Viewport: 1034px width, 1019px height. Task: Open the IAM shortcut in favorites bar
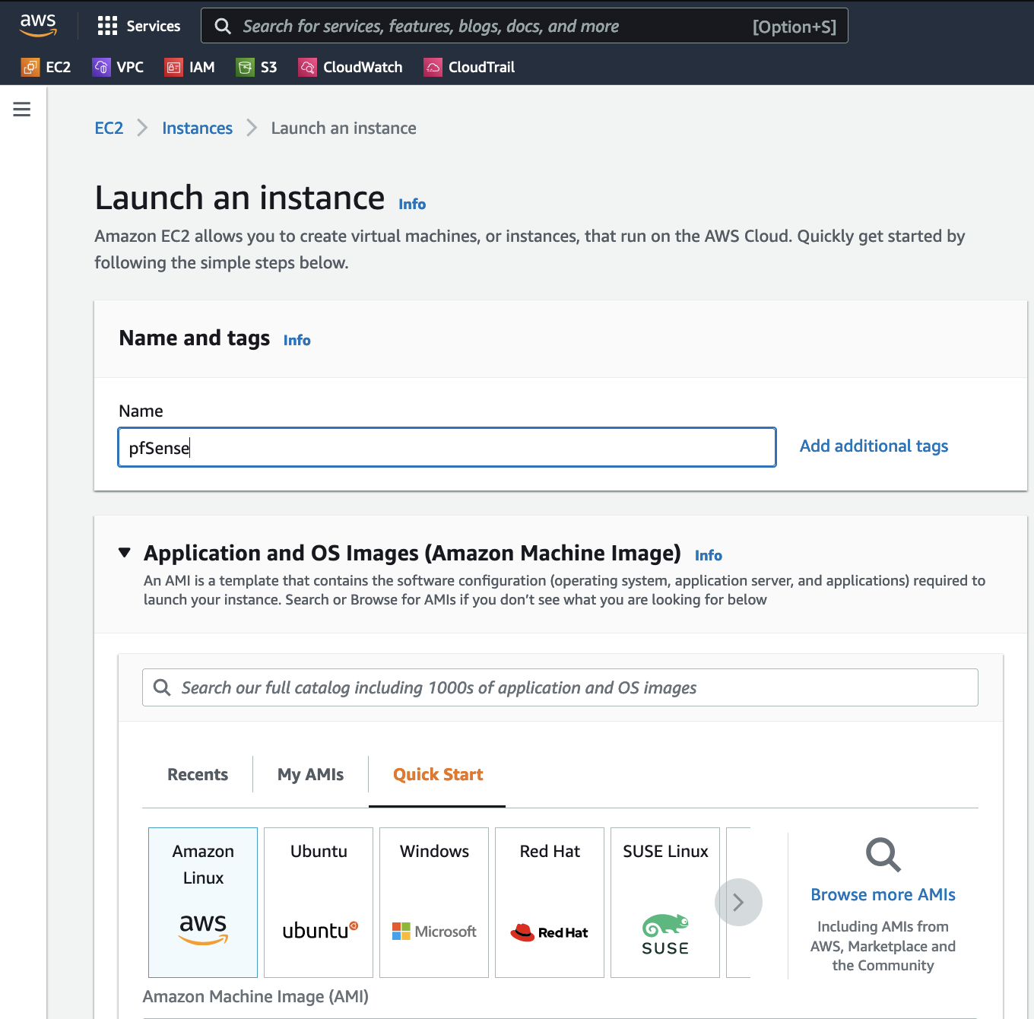(190, 67)
